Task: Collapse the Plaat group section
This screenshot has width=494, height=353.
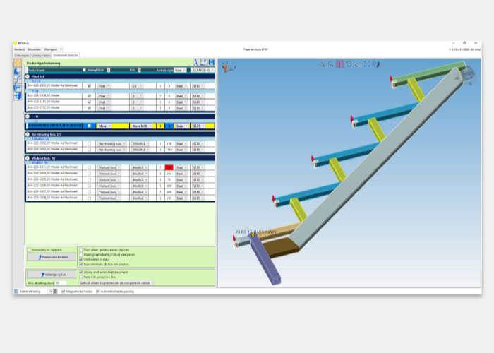Action: (28, 77)
